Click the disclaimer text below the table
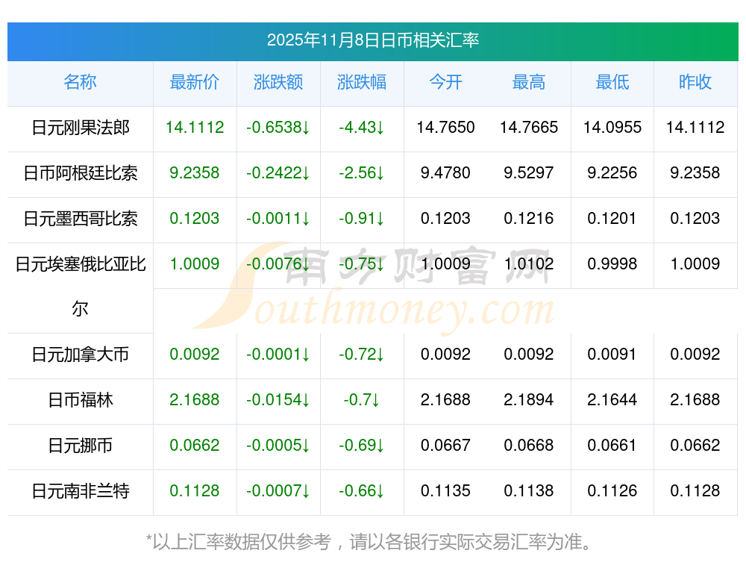The image size is (746, 565). (369, 542)
